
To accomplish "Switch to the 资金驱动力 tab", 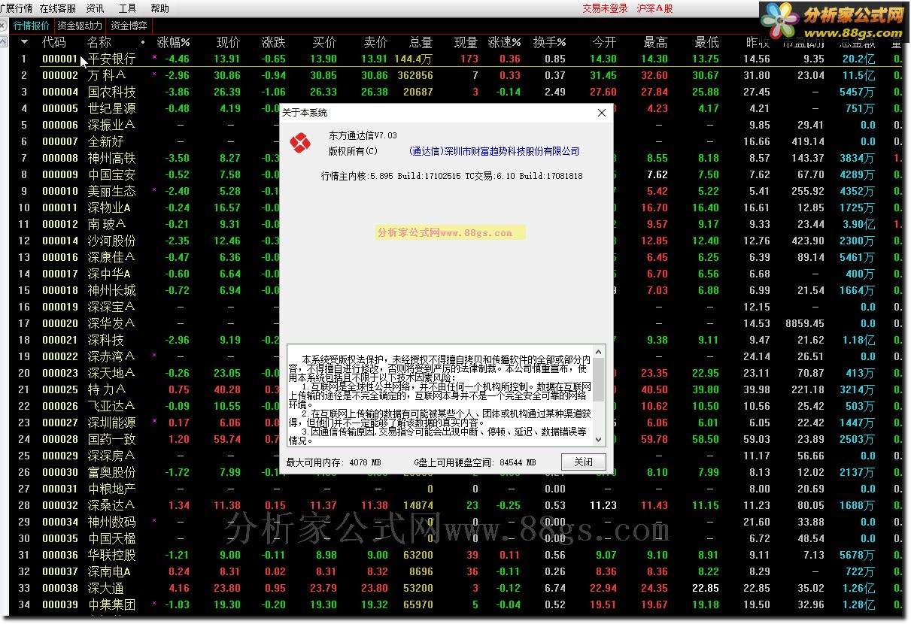I will 80,26.
